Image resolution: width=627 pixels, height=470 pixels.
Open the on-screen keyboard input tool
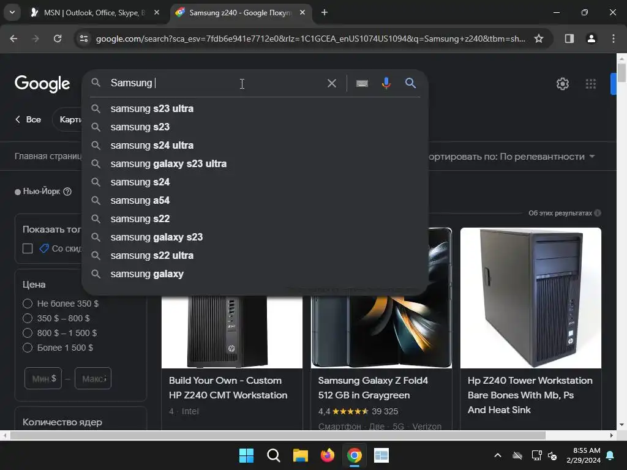coord(362,83)
